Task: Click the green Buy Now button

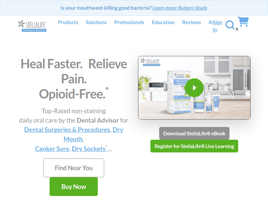Action: pyautogui.click(x=74, y=187)
